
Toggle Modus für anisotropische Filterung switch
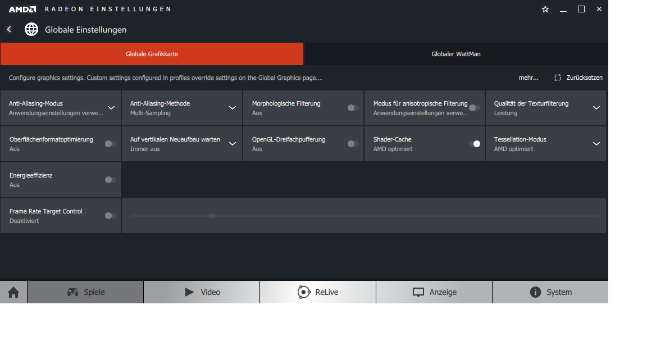click(474, 108)
